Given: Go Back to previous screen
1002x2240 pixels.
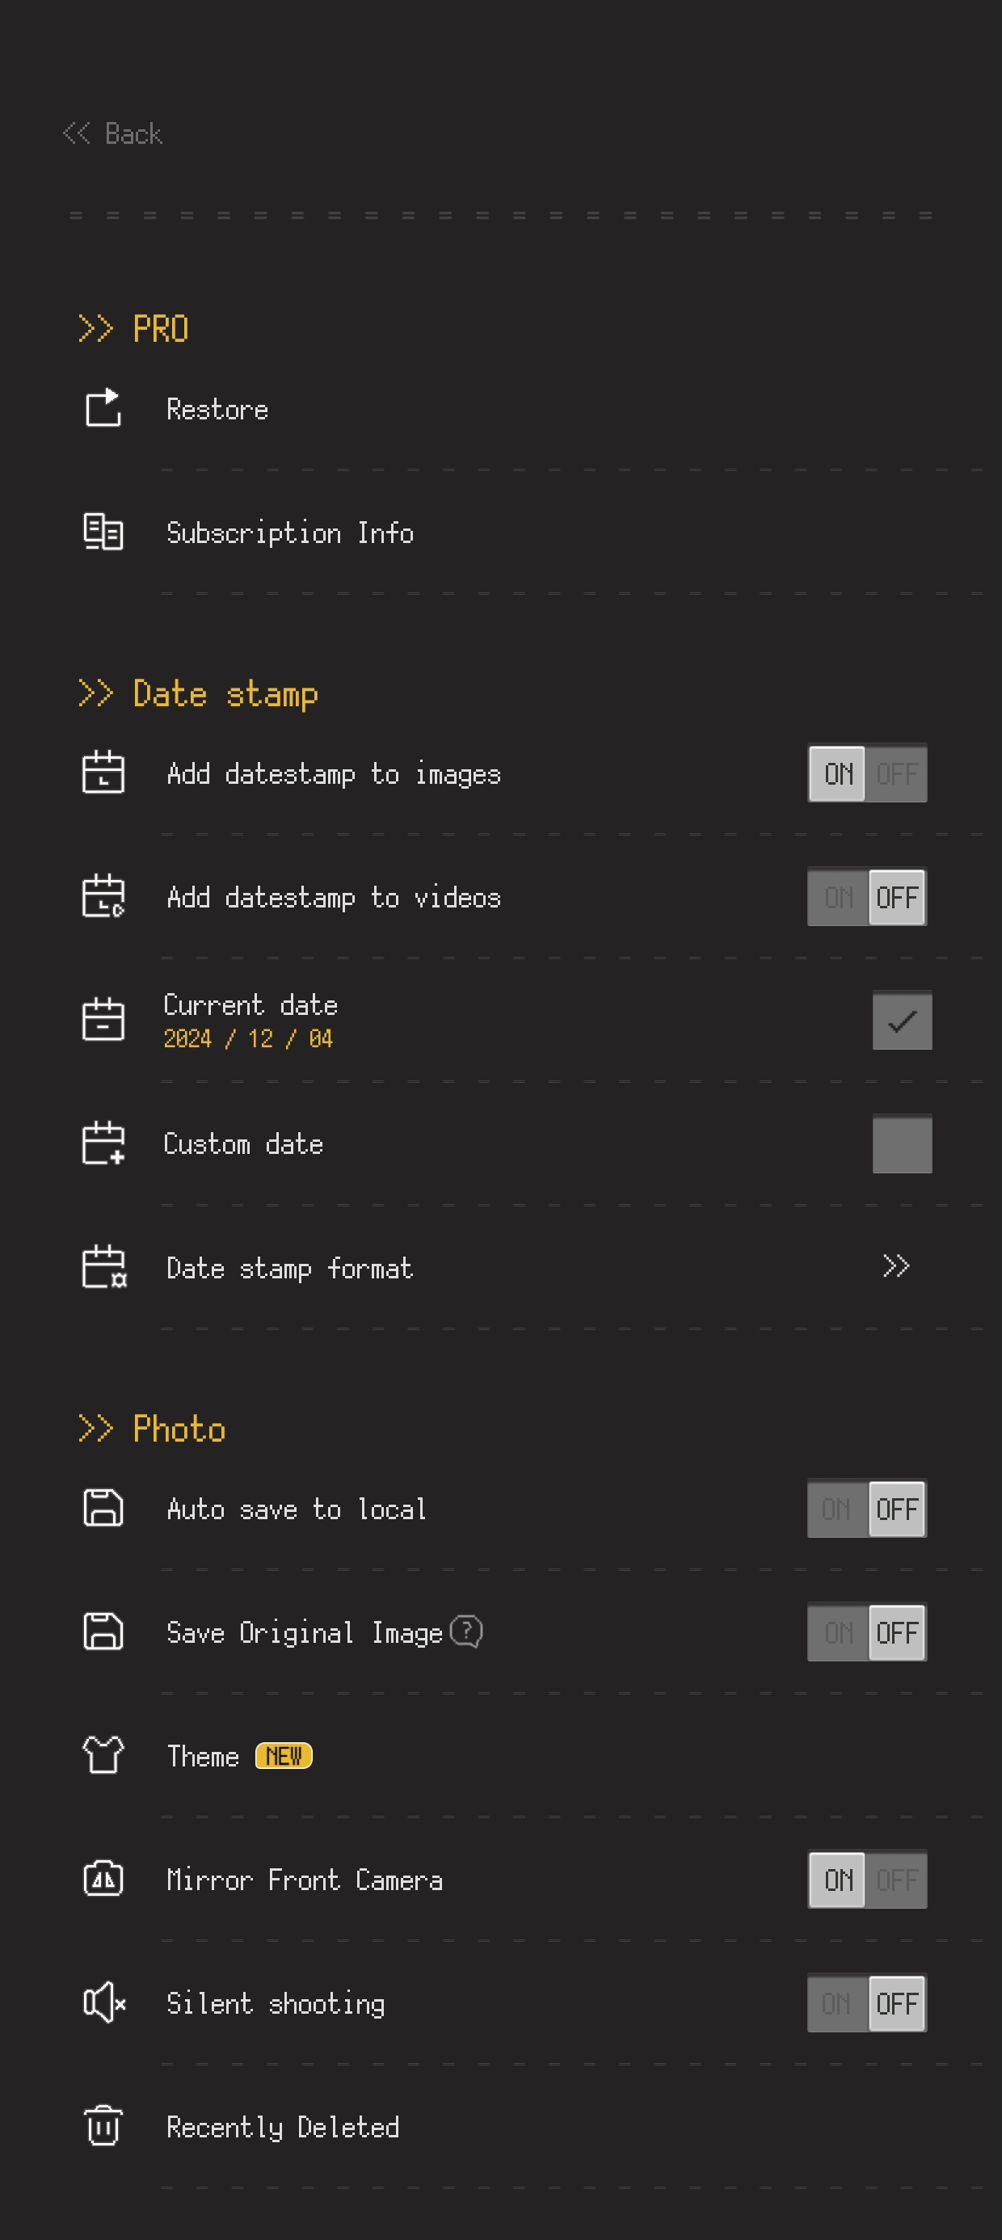Looking at the screenshot, I should [x=112, y=133].
